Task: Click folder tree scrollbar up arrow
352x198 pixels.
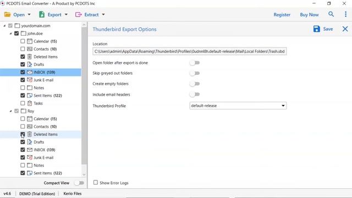Action: (x=84, y=25)
